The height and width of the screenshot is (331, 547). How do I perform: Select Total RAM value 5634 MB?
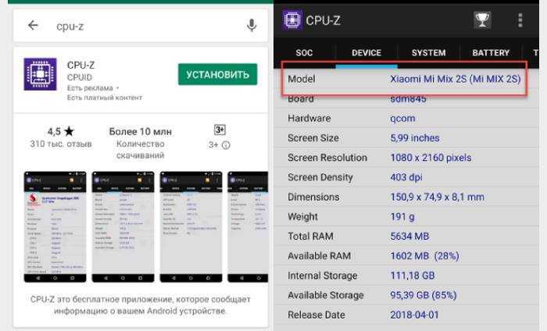[409, 237]
